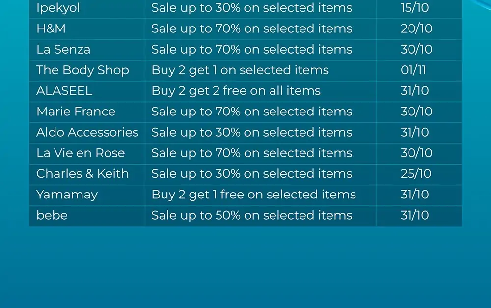
Task: Select Ipekyol's Sale up to 30% offer
Action: coord(252,8)
